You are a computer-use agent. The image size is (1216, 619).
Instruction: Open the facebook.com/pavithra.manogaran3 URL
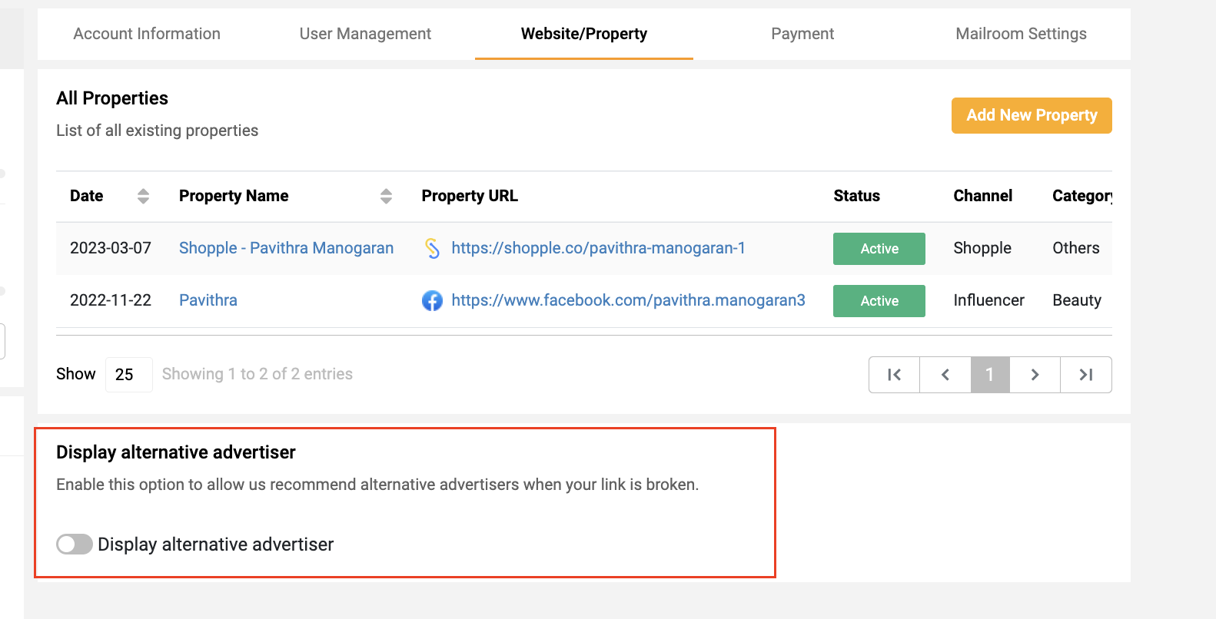point(628,300)
